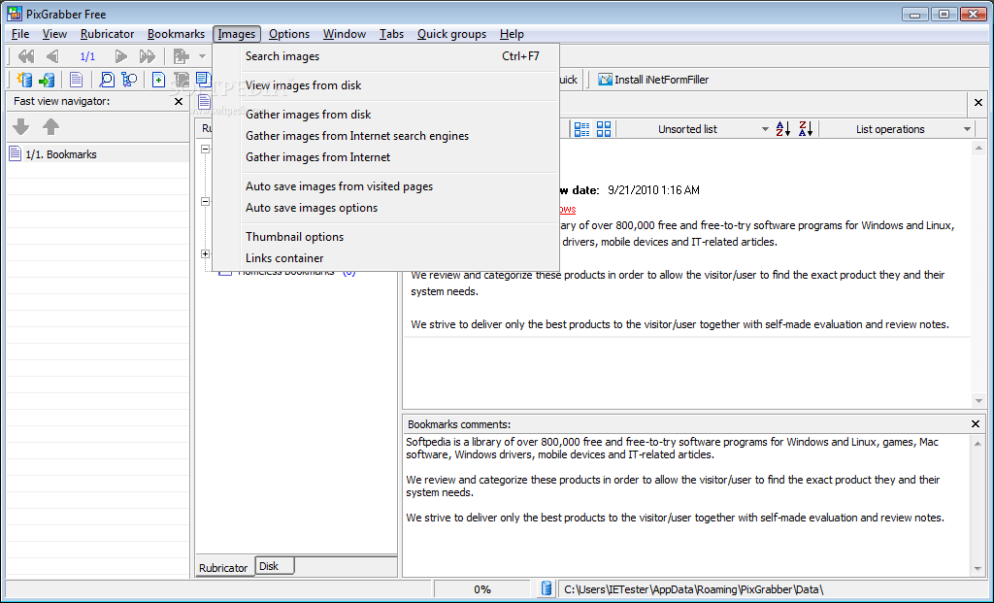Open the Window menu

click(345, 34)
